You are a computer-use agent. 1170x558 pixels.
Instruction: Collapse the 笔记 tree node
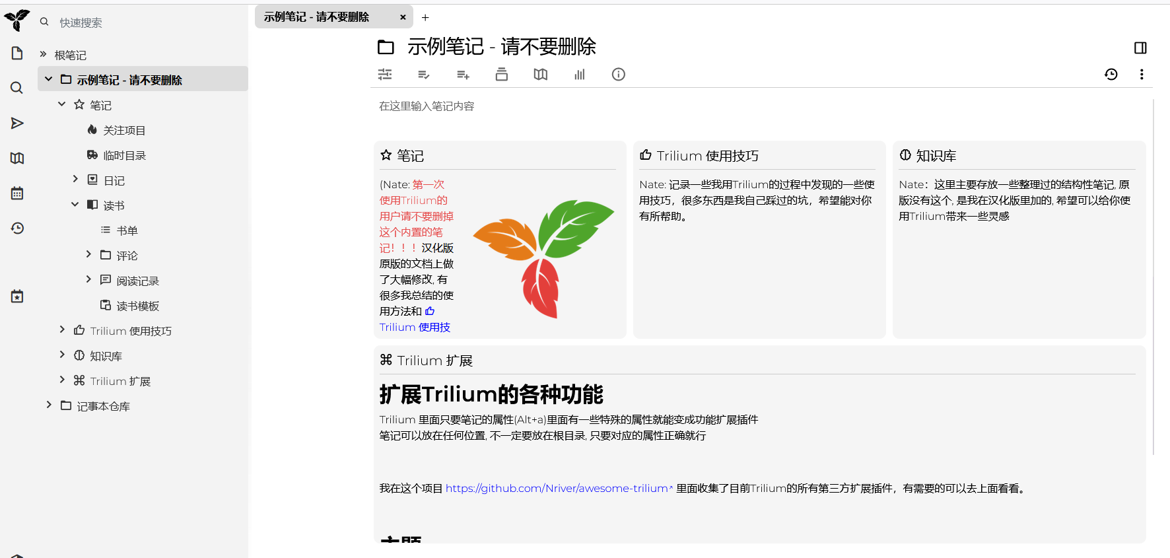tap(61, 104)
